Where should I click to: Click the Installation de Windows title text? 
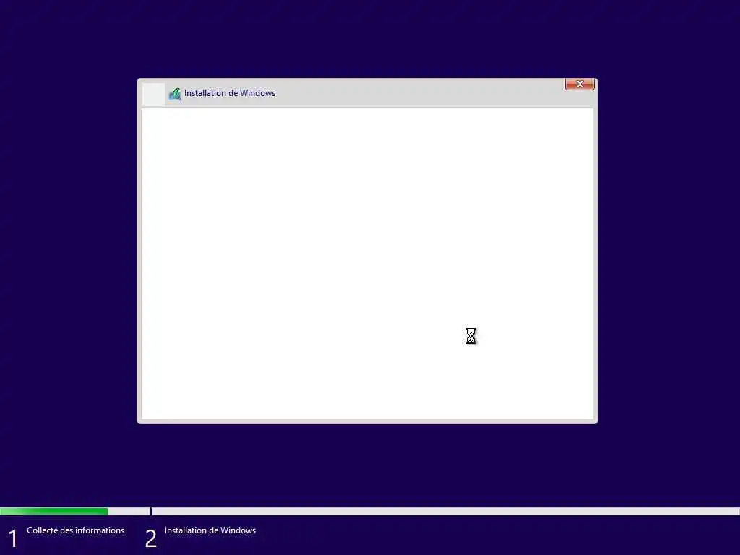[x=230, y=93]
